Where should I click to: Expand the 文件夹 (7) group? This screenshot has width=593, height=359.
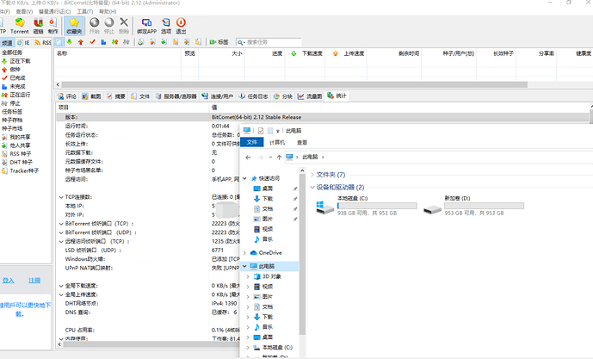[x=312, y=175]
